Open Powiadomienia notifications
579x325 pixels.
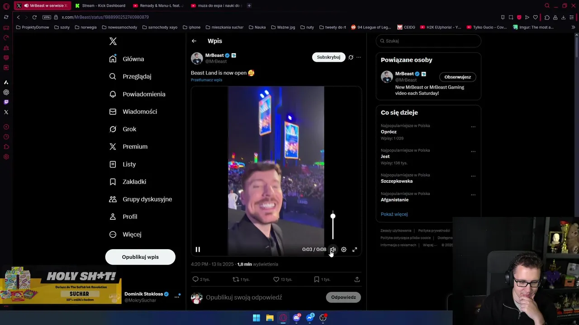(x=137, y=94)
